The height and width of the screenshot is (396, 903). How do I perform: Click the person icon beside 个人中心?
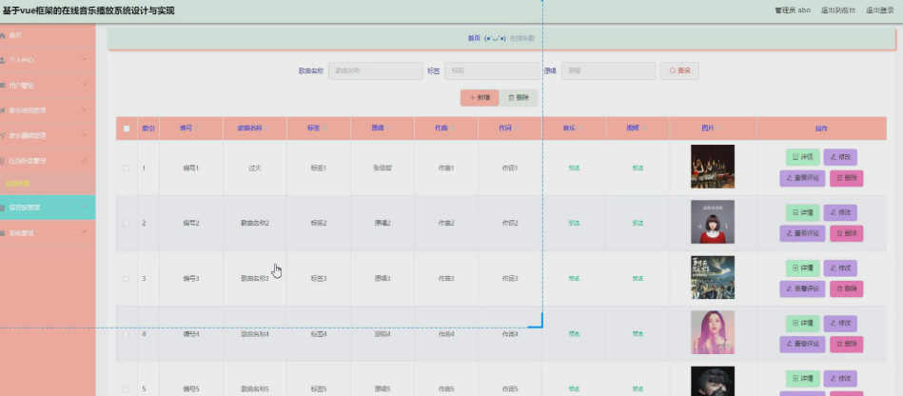(x=2, y=60)
